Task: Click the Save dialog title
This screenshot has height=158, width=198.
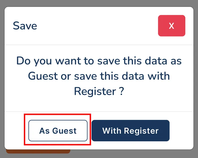Action: point(25,26)
